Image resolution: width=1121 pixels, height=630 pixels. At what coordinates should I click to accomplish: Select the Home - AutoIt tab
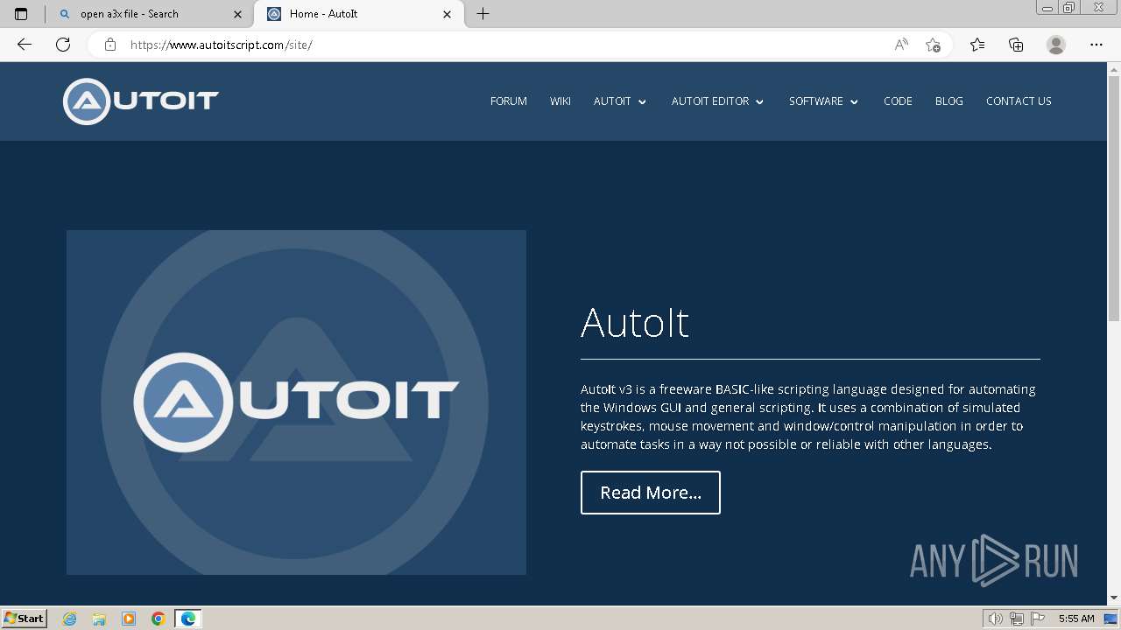pyautogui.click(x=358, y=14)
